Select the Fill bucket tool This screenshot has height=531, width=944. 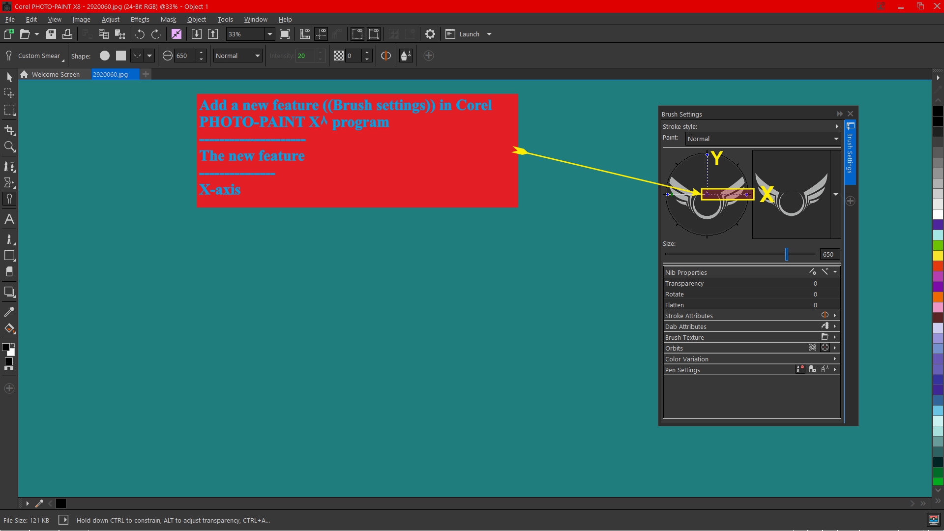[x=9, y=328]
